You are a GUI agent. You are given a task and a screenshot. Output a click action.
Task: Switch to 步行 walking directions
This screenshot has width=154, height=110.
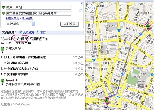(x=42, y=33)
